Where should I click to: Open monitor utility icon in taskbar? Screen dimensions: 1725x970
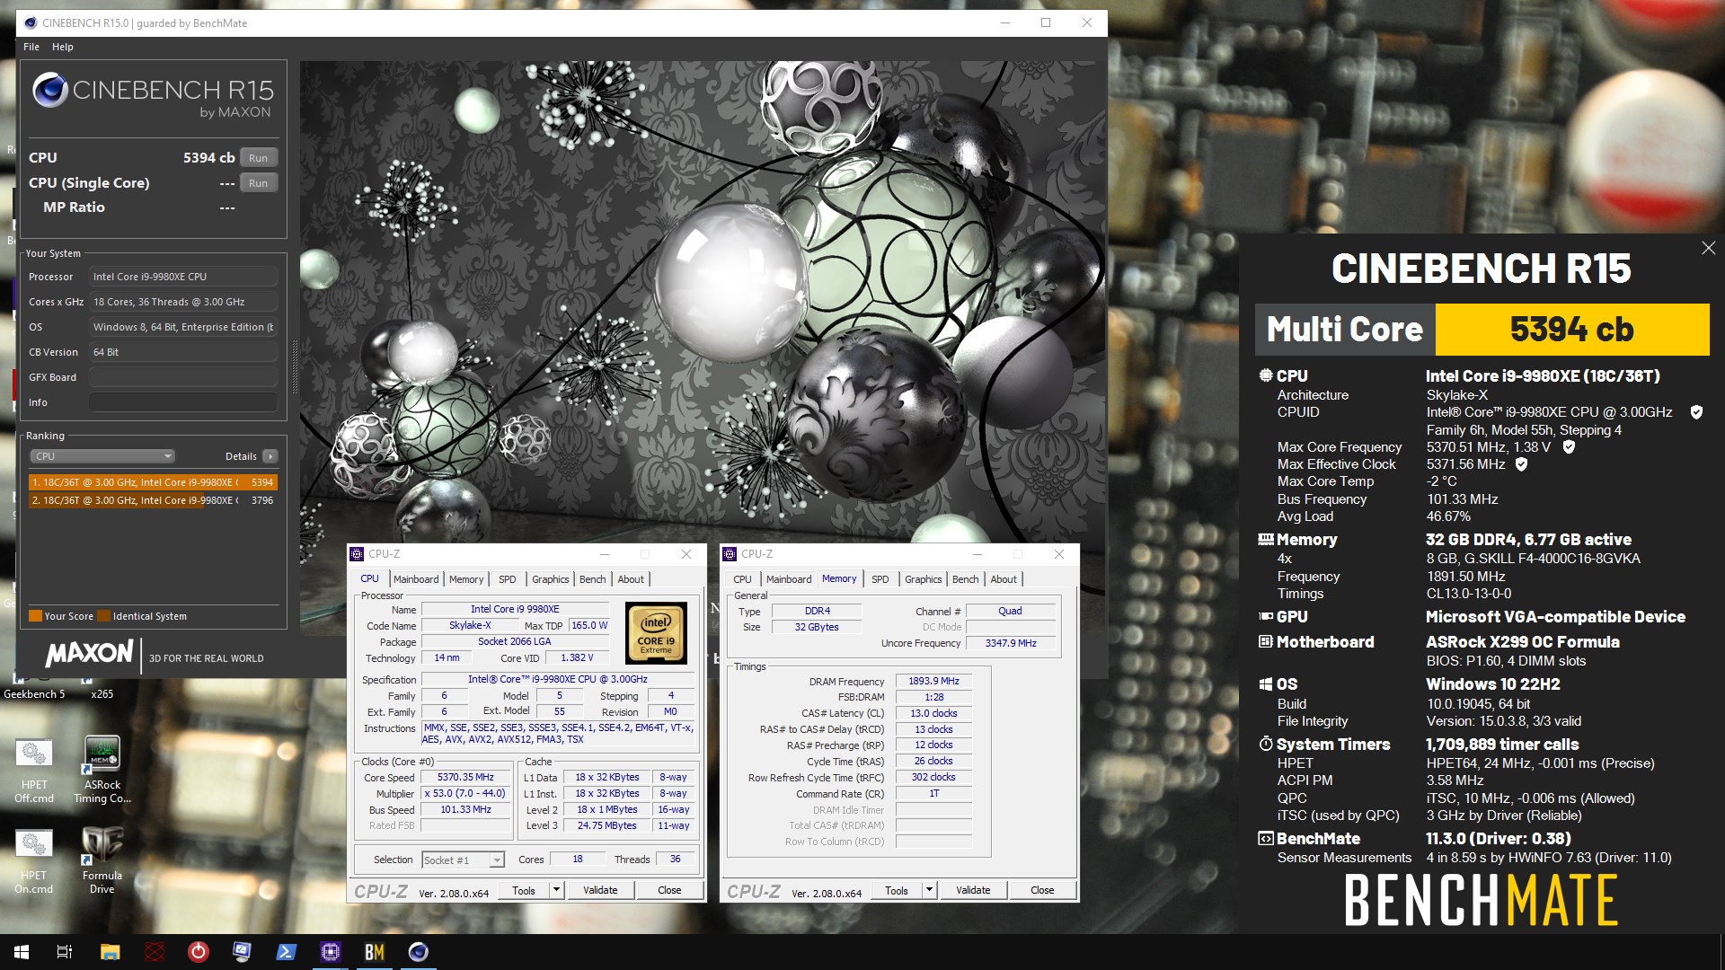[x=242, y=952]
